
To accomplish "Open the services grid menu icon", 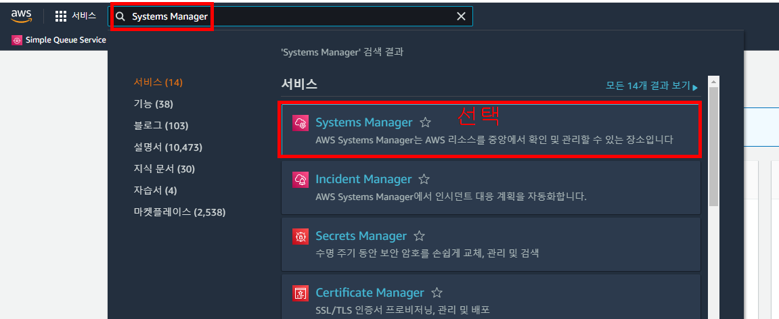I will (61, 16).
